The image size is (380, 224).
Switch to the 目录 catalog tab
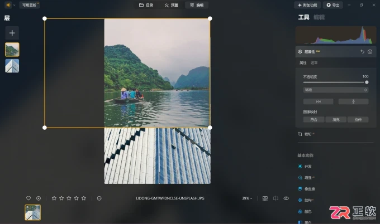(146, 5)
